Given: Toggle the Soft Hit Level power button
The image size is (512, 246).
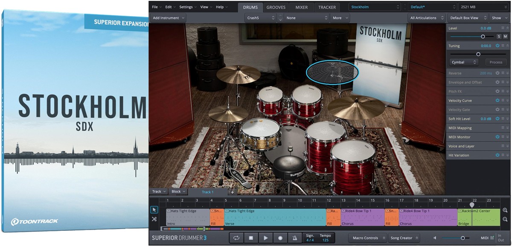Looking at the screenshot, I should [497, 119].
